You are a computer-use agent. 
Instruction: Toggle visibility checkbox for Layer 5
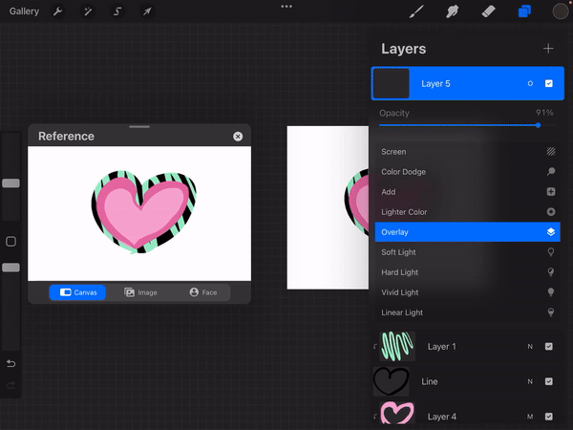549,84
